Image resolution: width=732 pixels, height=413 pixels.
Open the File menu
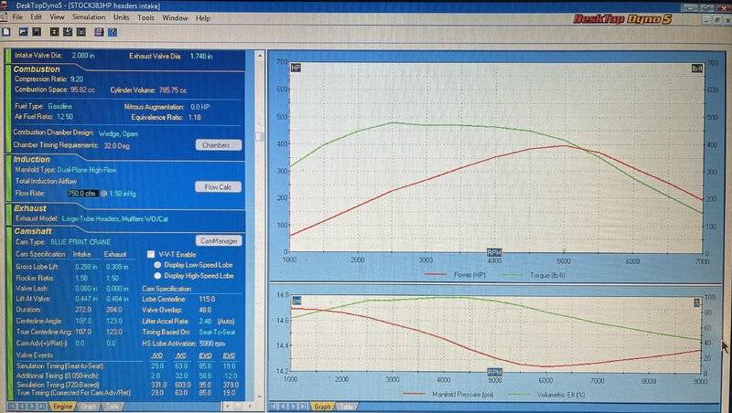(17, 17)
